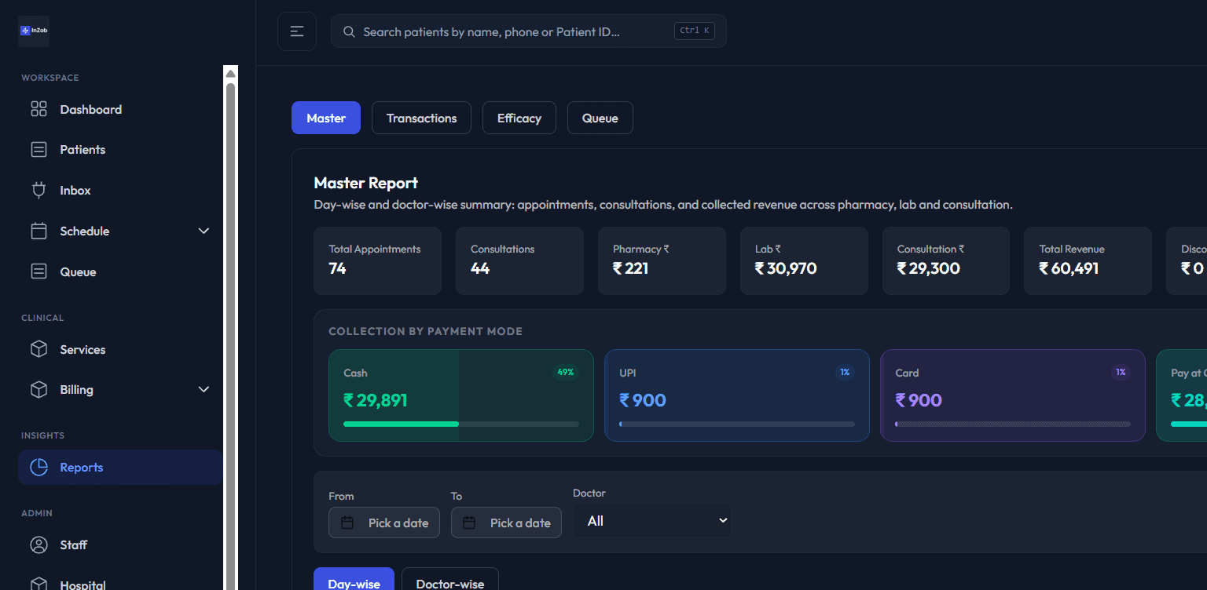Open Dashboard from the sidebar
This screenshot has height=590, width=1207.
120,109
